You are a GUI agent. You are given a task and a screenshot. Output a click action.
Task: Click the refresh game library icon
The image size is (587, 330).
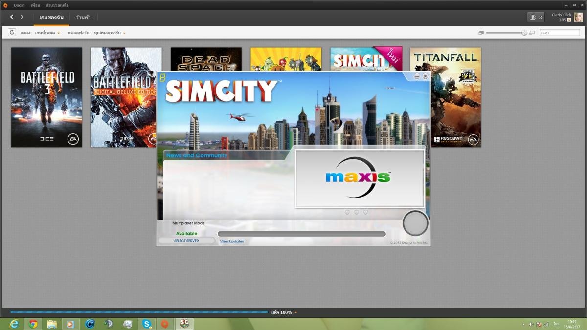tap(12, 32)
